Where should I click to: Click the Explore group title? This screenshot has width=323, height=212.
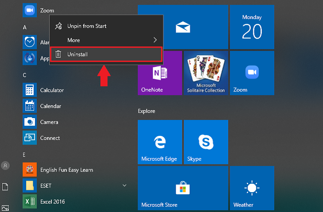pyautogui.click(x=146, y=111)
